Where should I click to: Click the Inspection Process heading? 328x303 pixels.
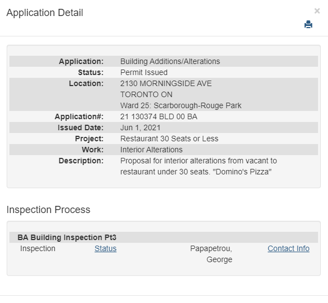[48, 210]
